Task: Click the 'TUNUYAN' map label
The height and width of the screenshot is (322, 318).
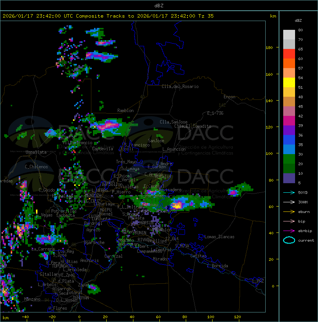Action: (x=81, y=298)
